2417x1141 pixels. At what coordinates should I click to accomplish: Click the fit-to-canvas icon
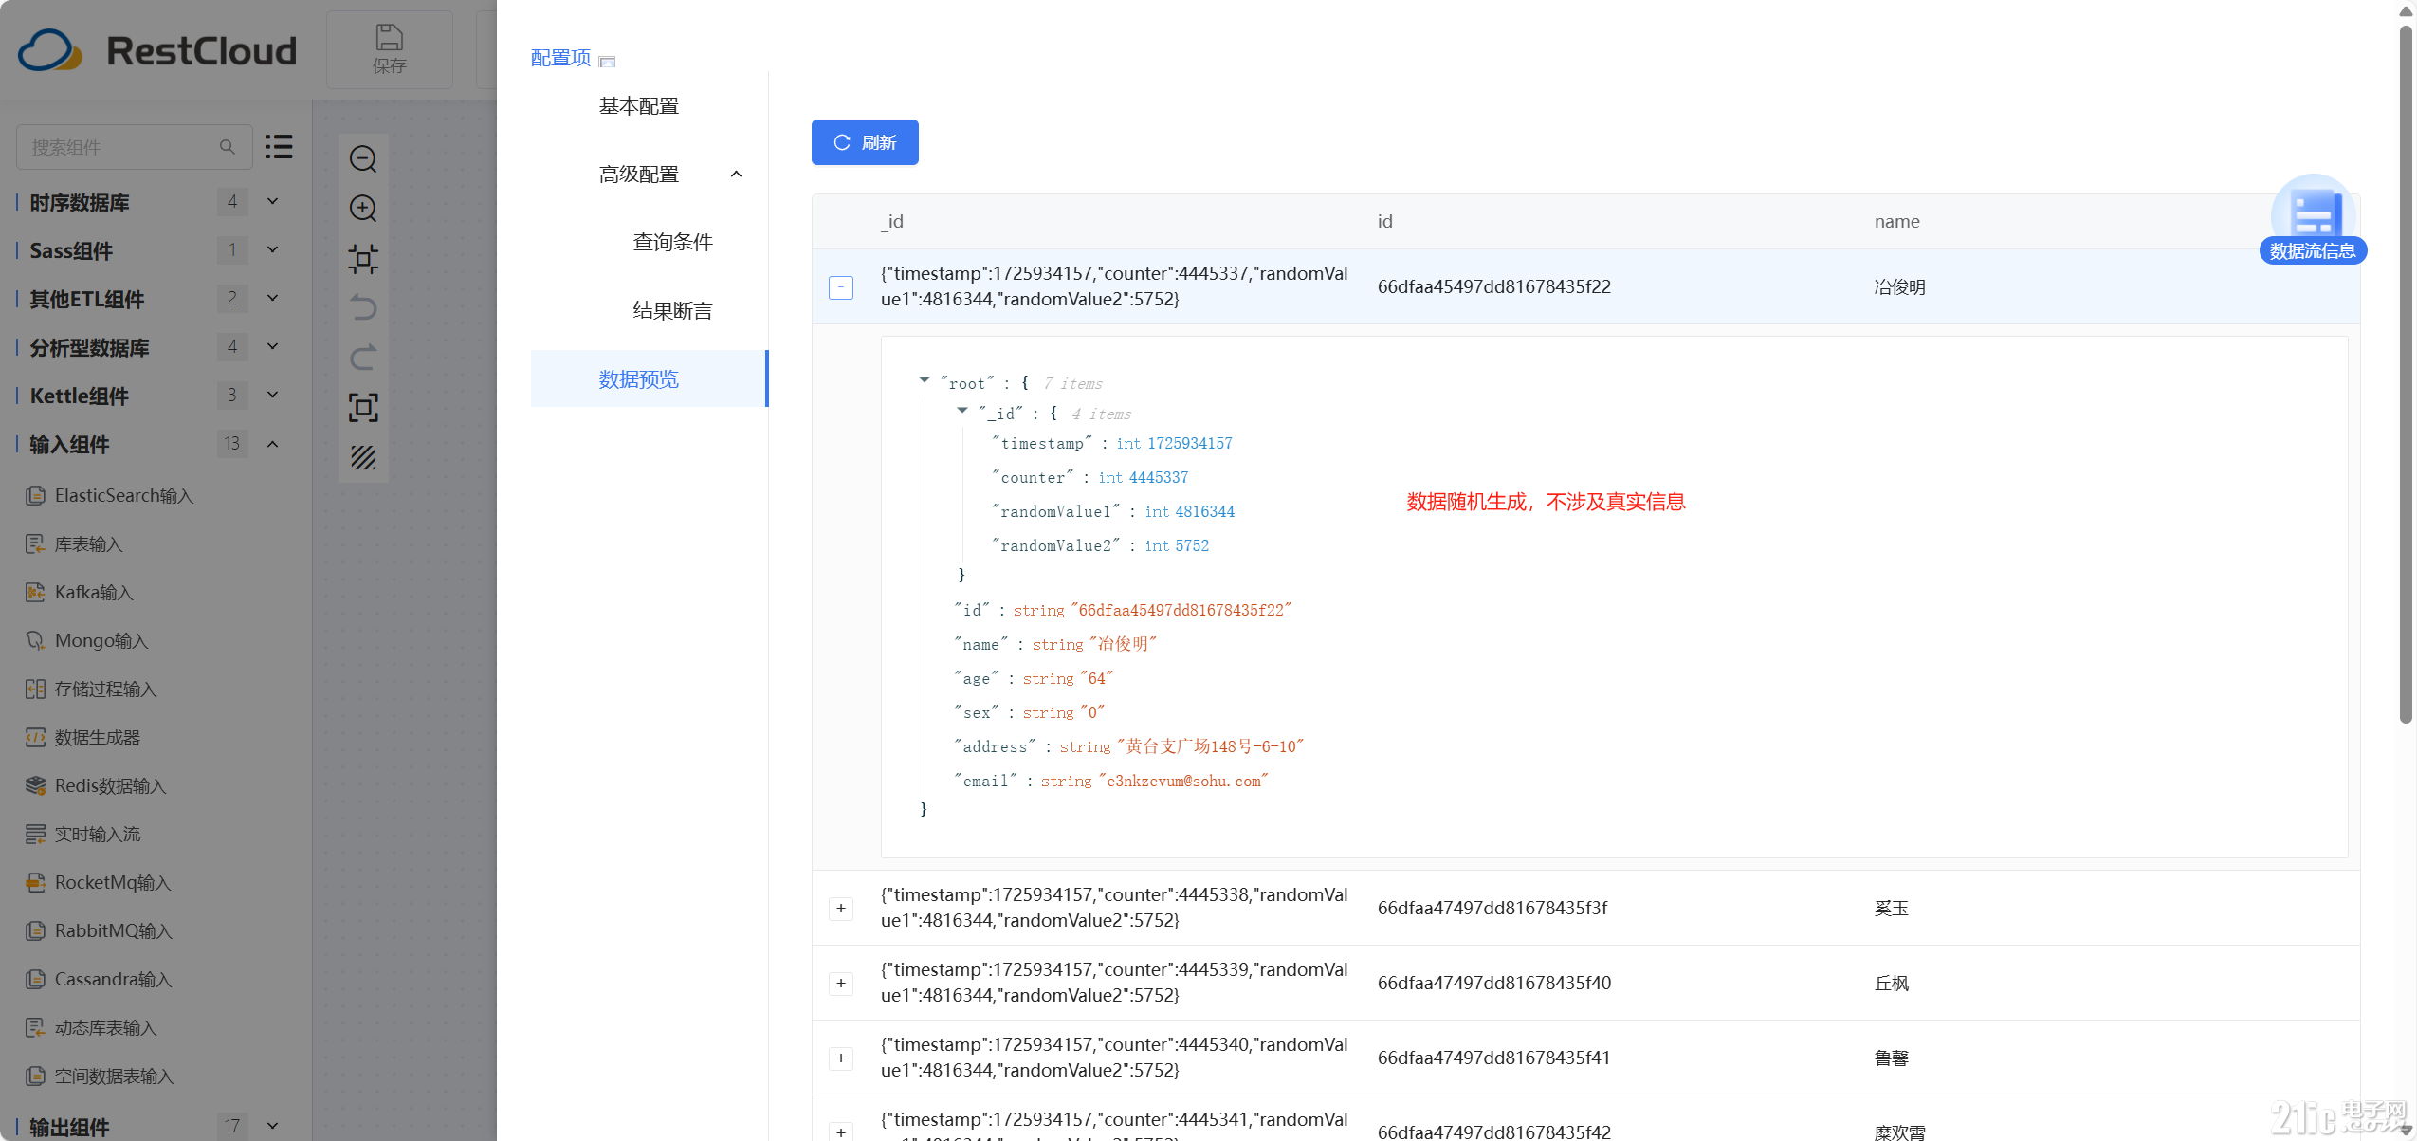[363, 258]
